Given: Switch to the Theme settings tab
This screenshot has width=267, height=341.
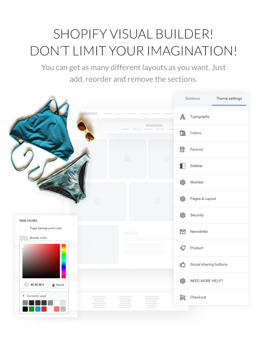Looking at the screenshot, I should [x=229, y=99].
